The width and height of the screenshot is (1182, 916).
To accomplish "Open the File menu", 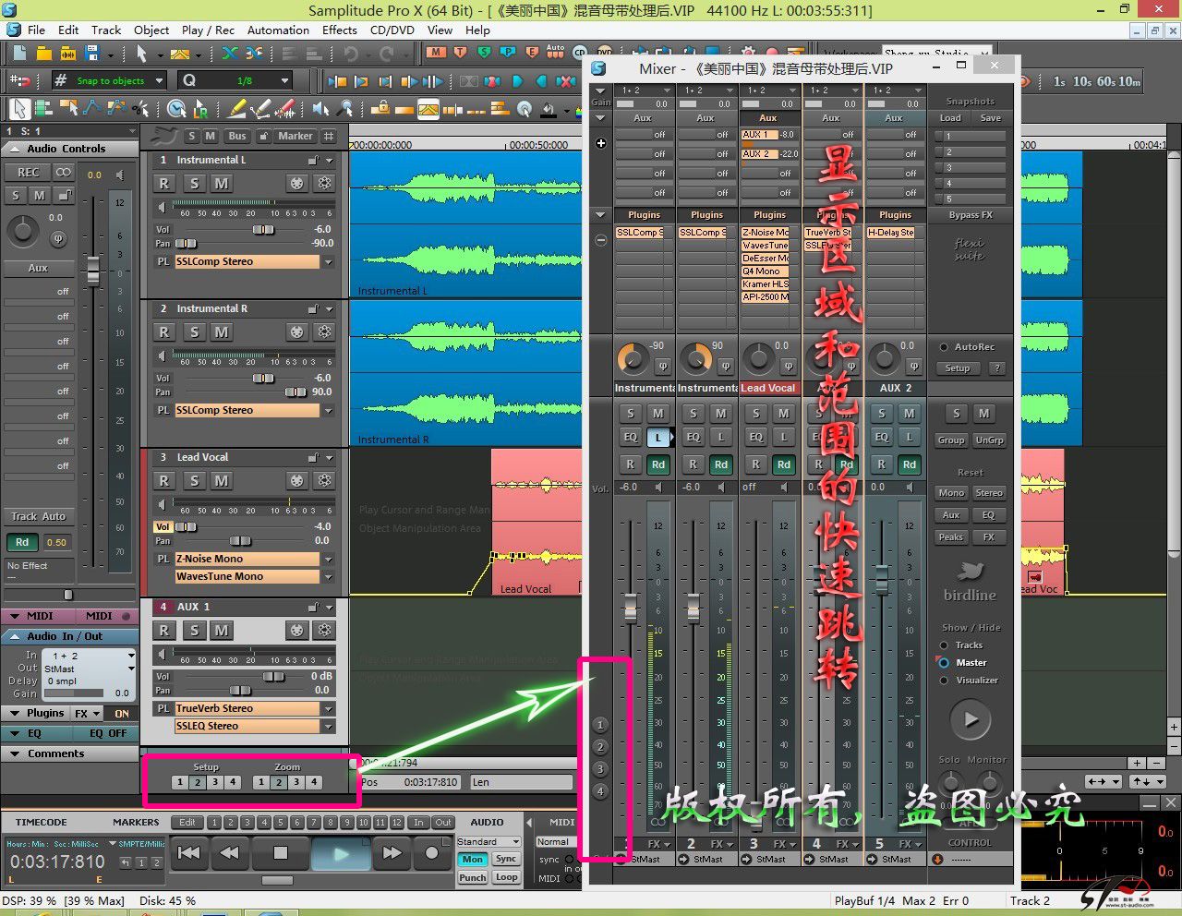I will point(37,30).
